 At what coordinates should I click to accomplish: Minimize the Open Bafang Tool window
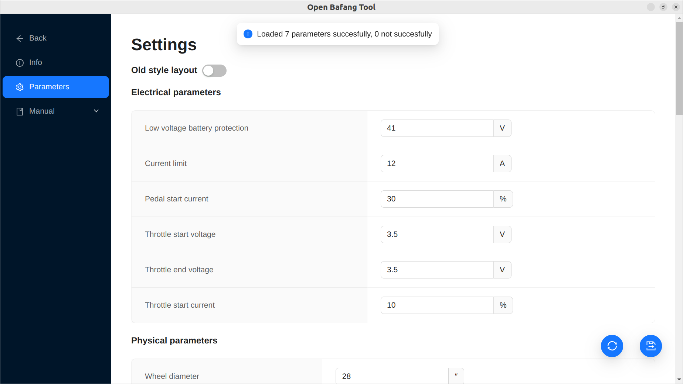click(651, 7)
